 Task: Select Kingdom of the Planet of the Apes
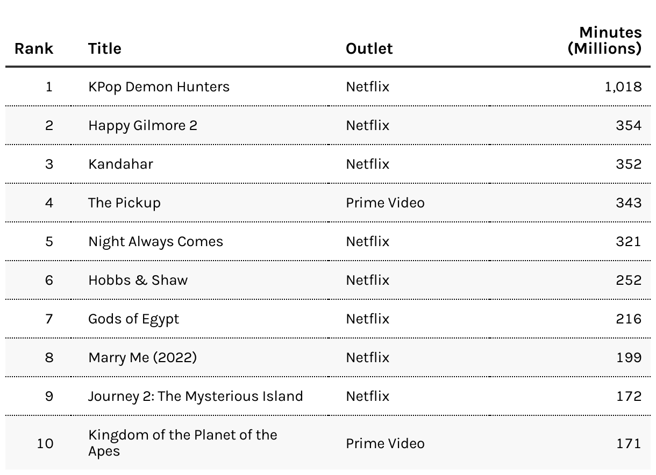click(x=183, y=443)
